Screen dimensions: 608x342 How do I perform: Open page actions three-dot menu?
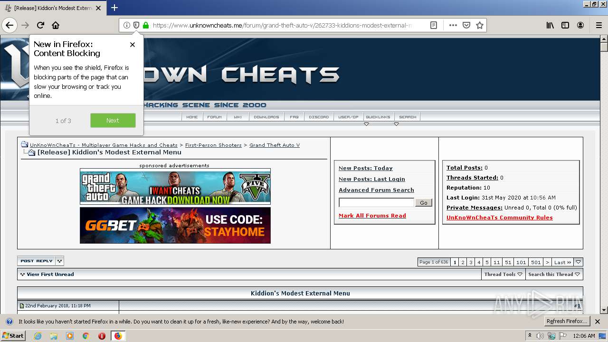[453, 25]
